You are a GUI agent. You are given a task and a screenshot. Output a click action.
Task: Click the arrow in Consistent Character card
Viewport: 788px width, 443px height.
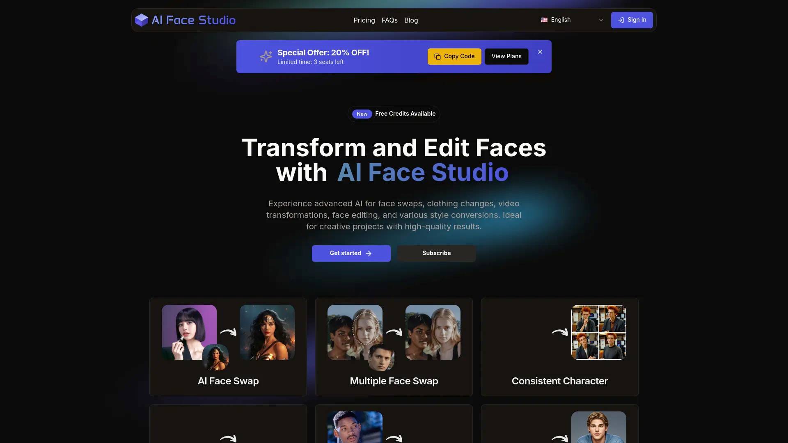(x=560, y=332)
